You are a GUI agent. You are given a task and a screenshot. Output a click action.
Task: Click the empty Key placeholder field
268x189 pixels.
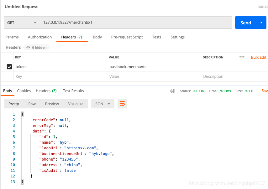[60, 77]
